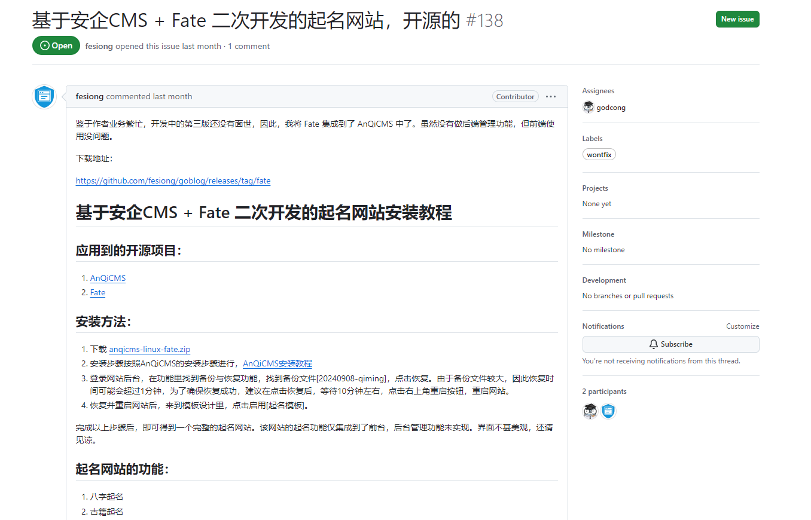Click the Open issue status badge

click(56, 45)
